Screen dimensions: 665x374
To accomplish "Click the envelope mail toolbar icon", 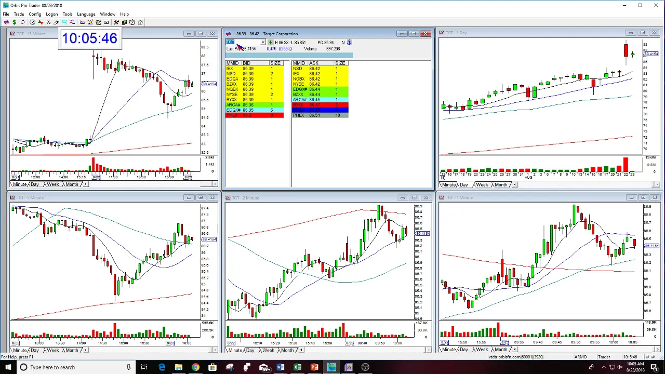I will click(x=107, y=22).
